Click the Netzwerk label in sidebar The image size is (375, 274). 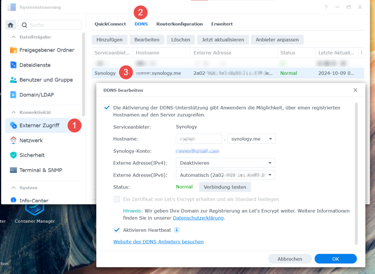31,140
